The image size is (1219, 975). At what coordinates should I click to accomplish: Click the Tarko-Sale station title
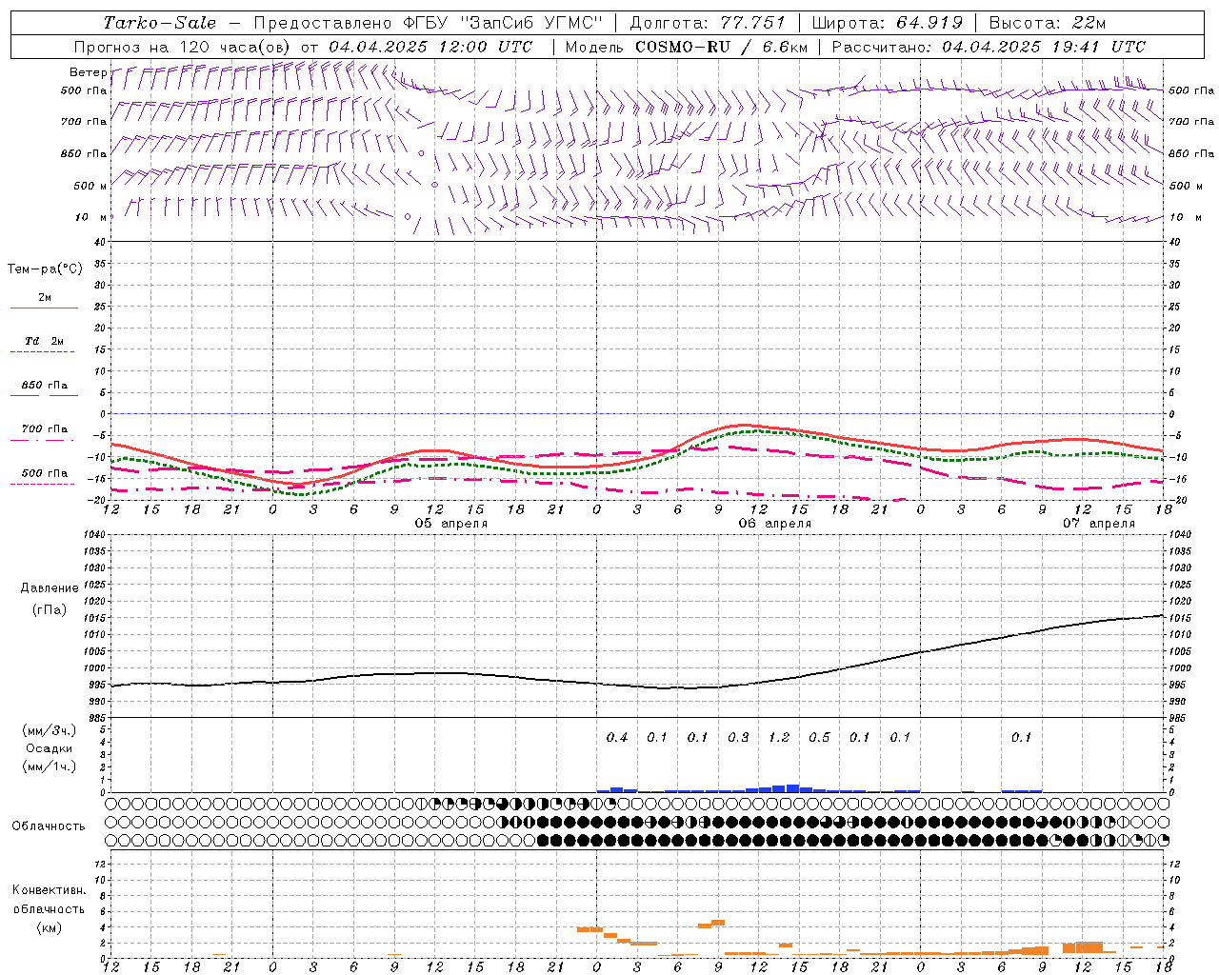click(160, 23)
